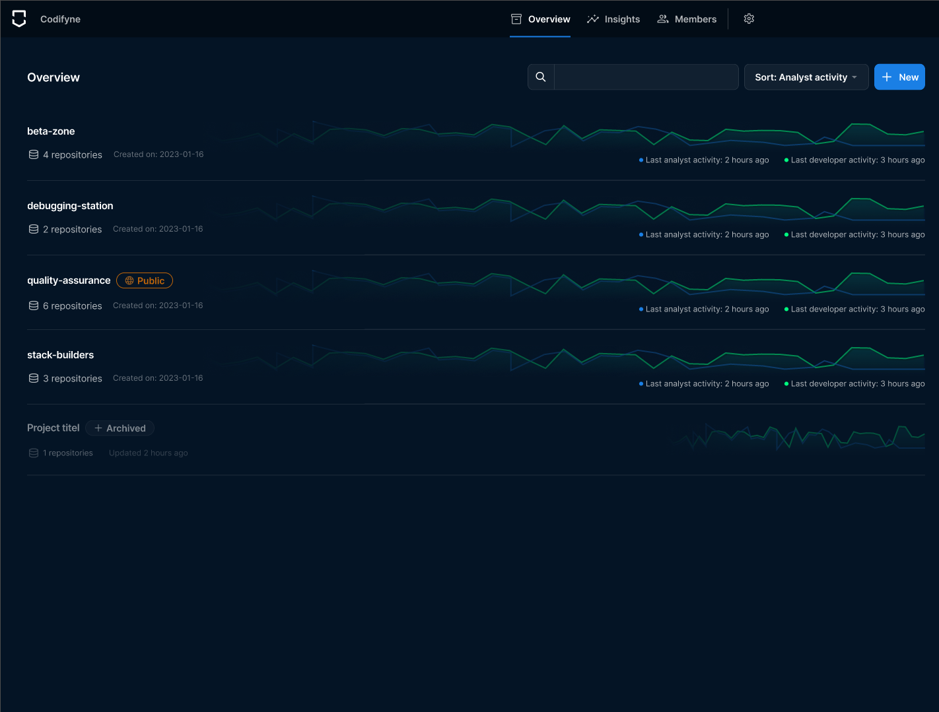Click the Codifyne shield logo
The image size is (939, 712).
[19, 19]
